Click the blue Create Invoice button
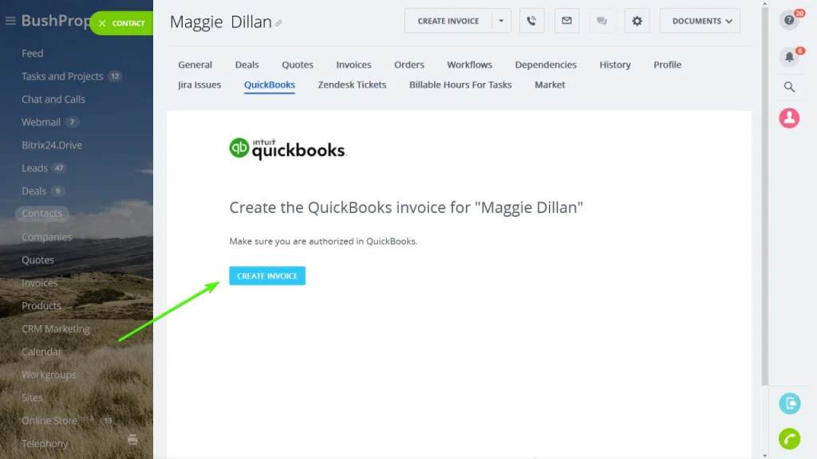This screenshot has width=817, height=459. (x=267, y=276)
